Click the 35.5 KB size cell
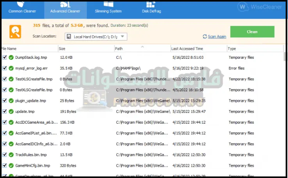The width and height of the screenshot is (288, 178). click(x=66, y=68)
